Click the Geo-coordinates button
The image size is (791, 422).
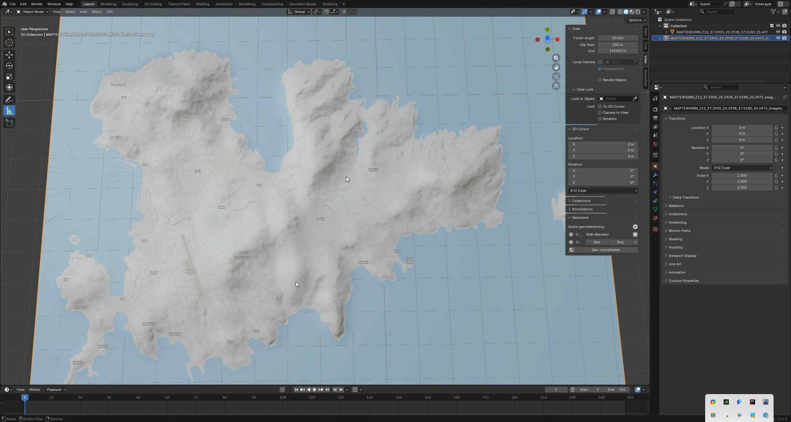(605, 250)
